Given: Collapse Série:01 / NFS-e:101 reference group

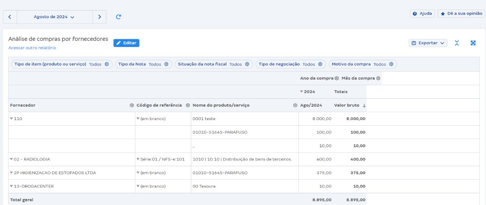Looking at the screenshot, I should pos(138,159).
